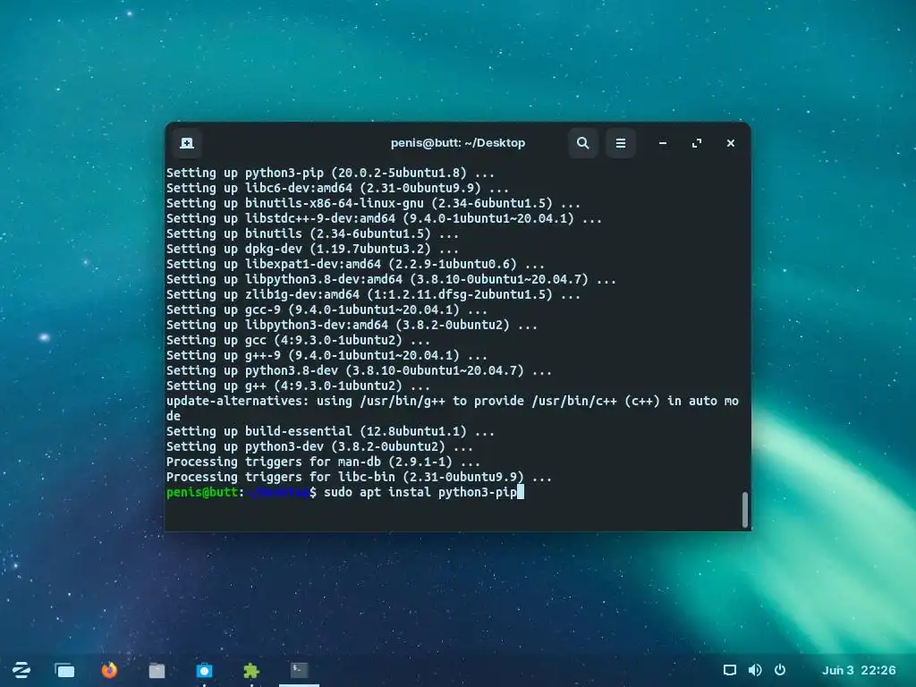Click line 'Setting up build-essential'
Viewport: 916px width, 687px height.
(330, 431)
